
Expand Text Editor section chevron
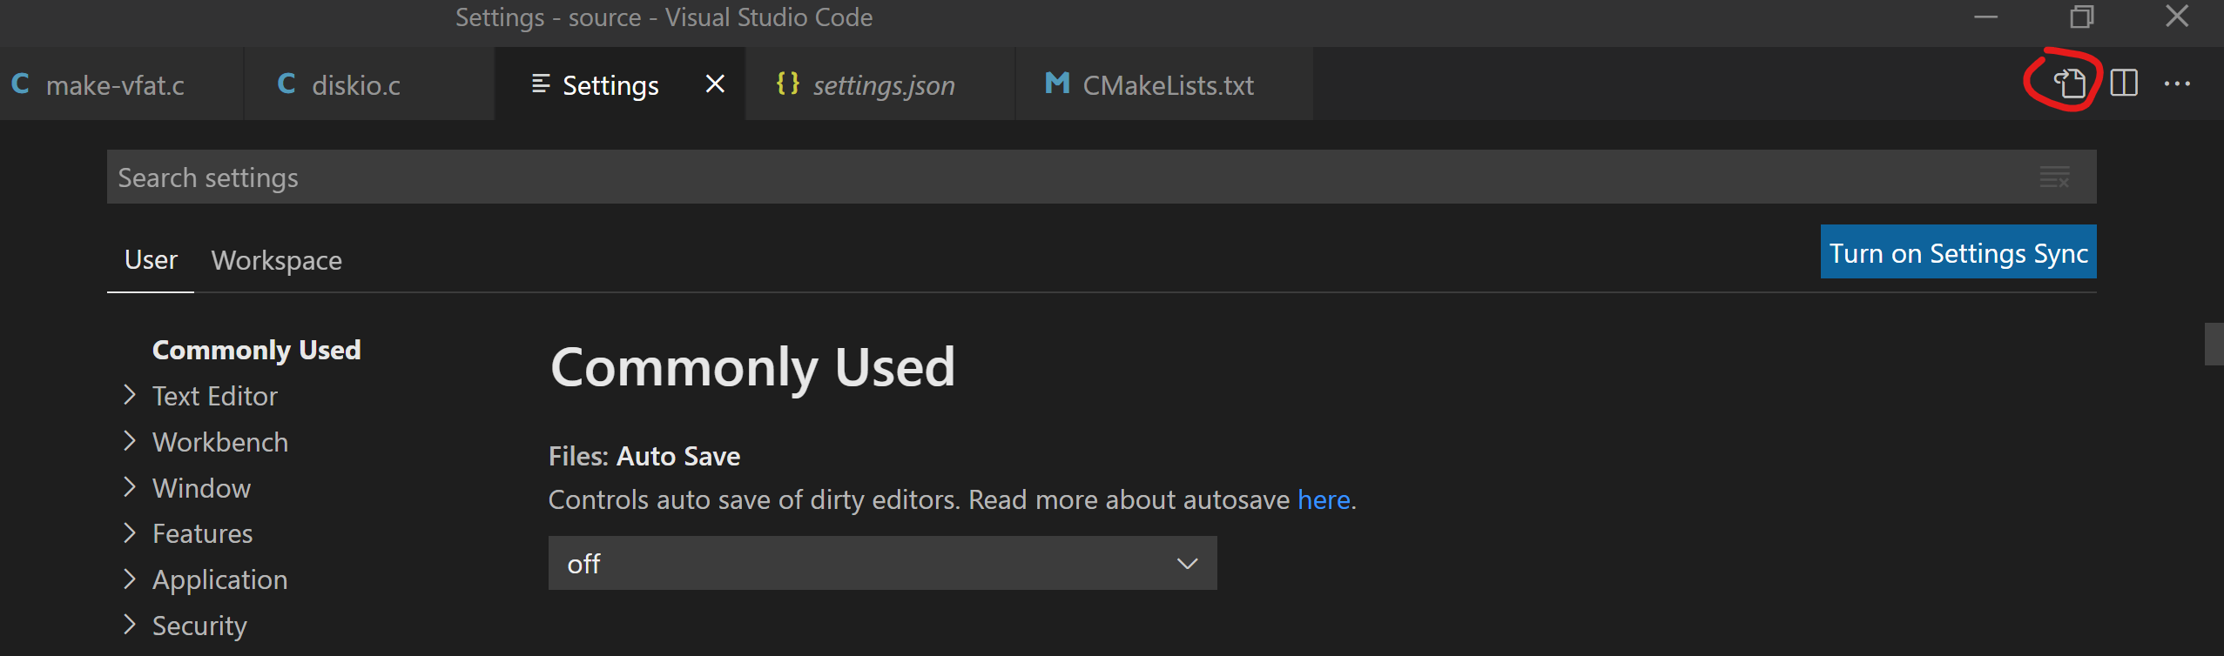(x=130, y=395)
